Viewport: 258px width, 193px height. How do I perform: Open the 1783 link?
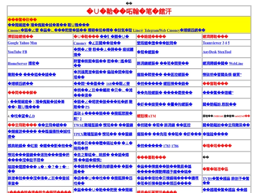(x=167, y=146)
